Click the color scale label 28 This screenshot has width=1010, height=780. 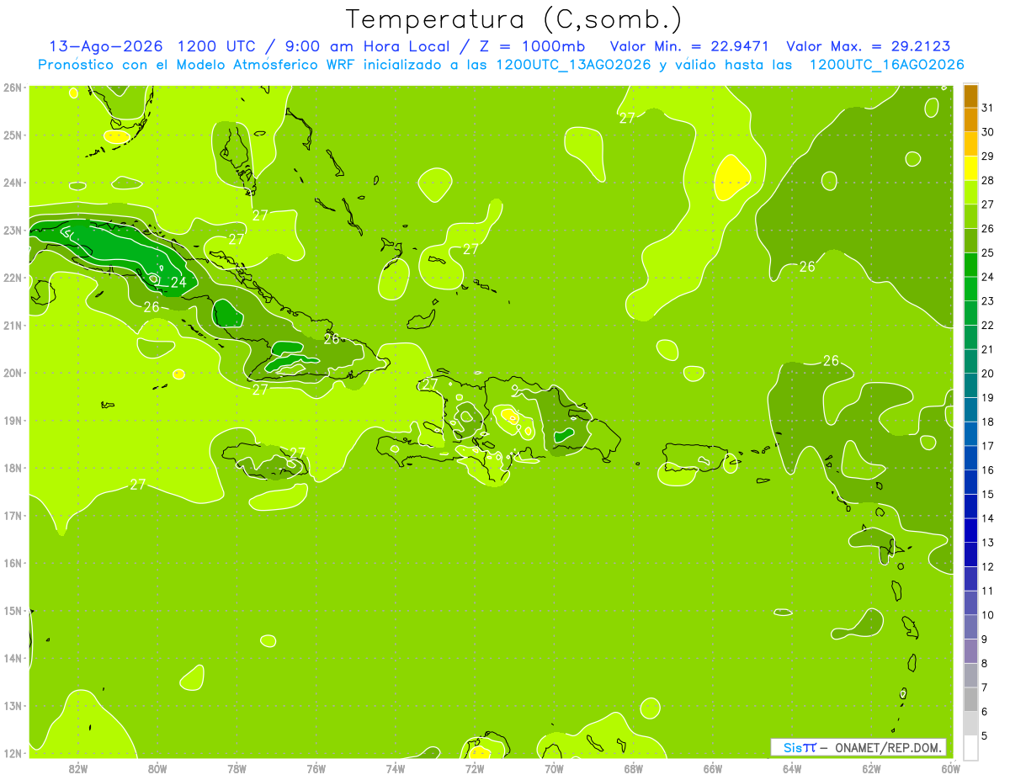[x=988, y=180]
